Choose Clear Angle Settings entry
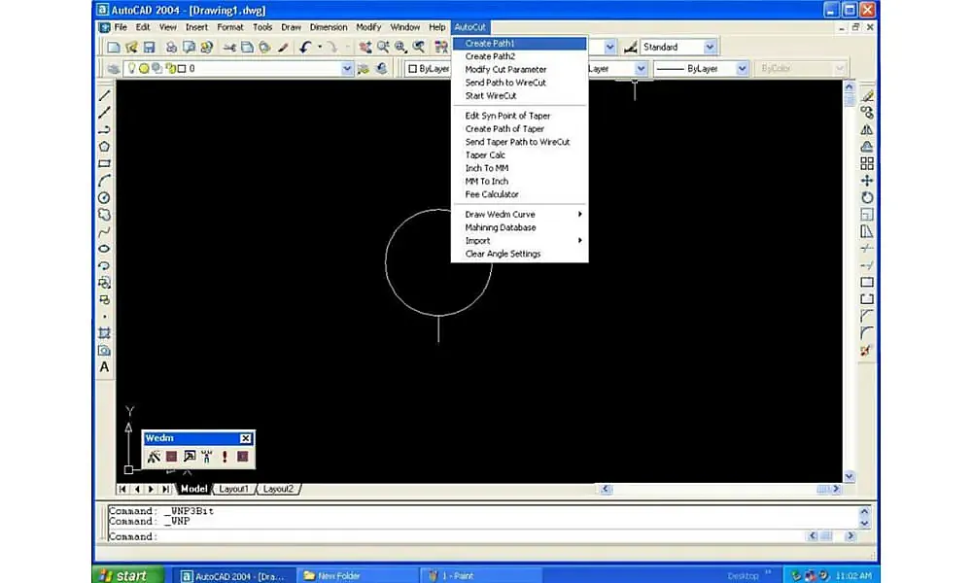972x583 pixels. (x=519, y=254)
